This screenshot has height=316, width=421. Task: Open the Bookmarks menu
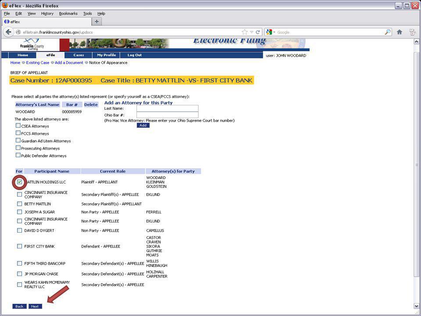tap(68, 14)
